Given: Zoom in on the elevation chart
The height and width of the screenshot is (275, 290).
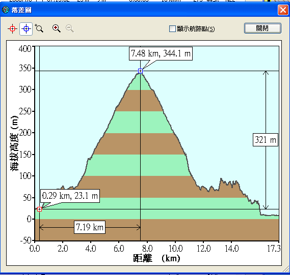Looking at the screenshot, I should click(57, 28).
